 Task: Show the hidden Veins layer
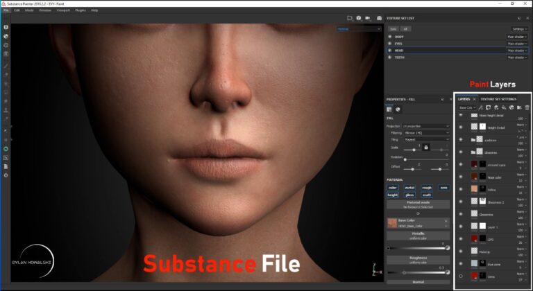461,276
